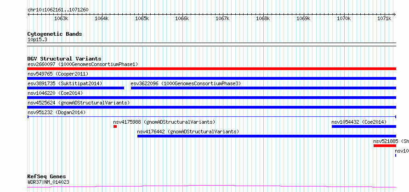
Task: Open the nsv1046220 (Coe2014) label
Action: coord(55,93)
